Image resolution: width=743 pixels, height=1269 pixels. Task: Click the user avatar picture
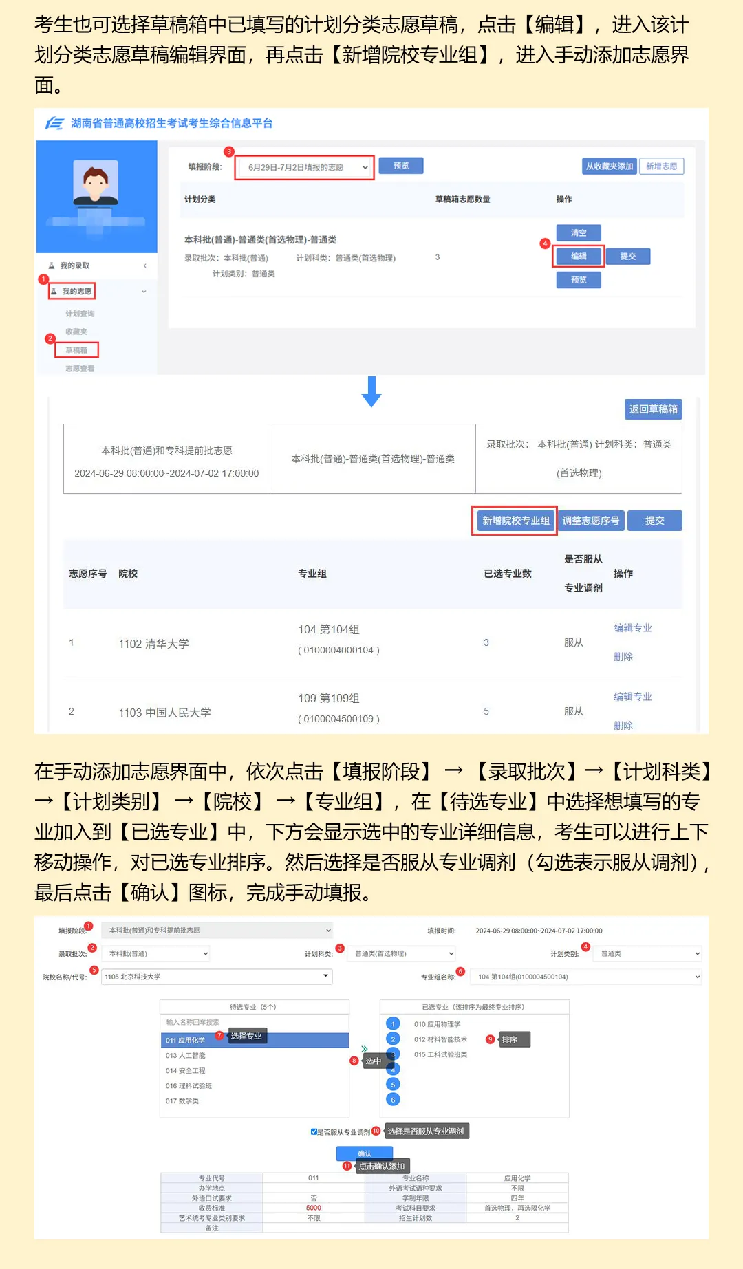[96, 182]
